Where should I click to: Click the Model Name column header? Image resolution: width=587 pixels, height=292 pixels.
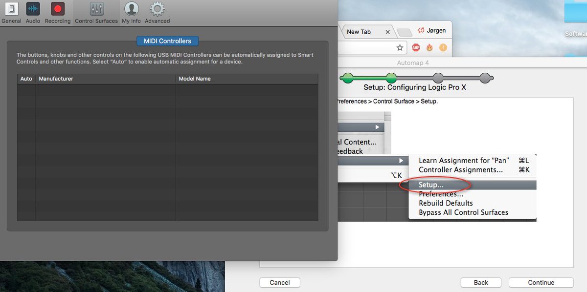point(247,79)
